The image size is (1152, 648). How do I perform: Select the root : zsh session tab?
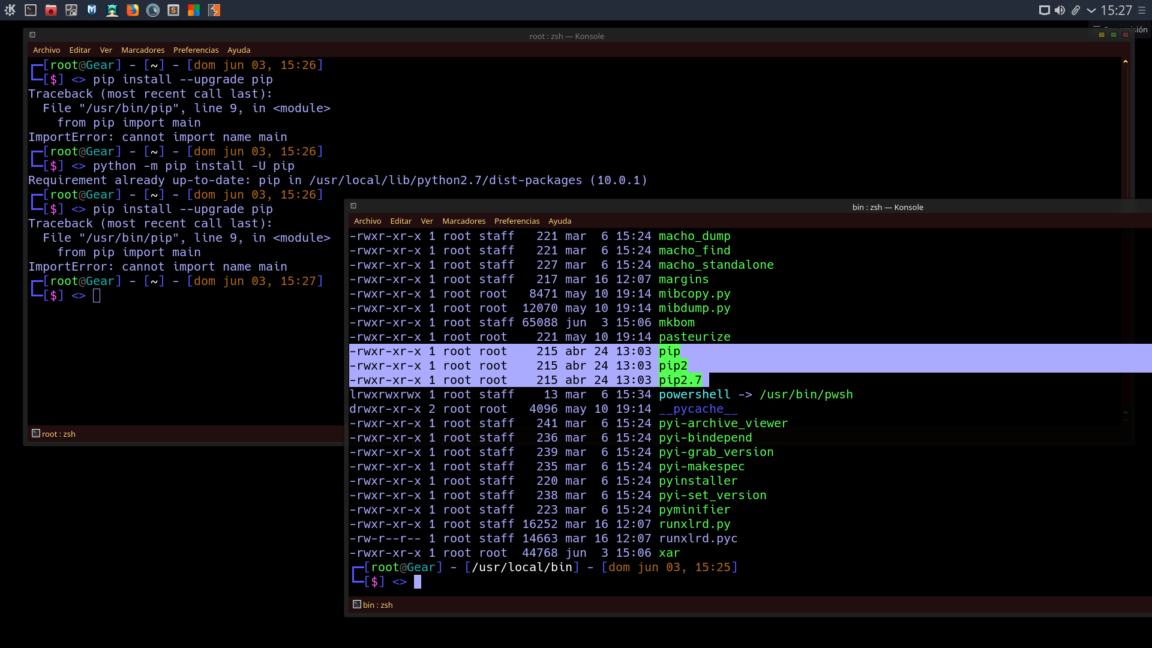click(58, 434)
